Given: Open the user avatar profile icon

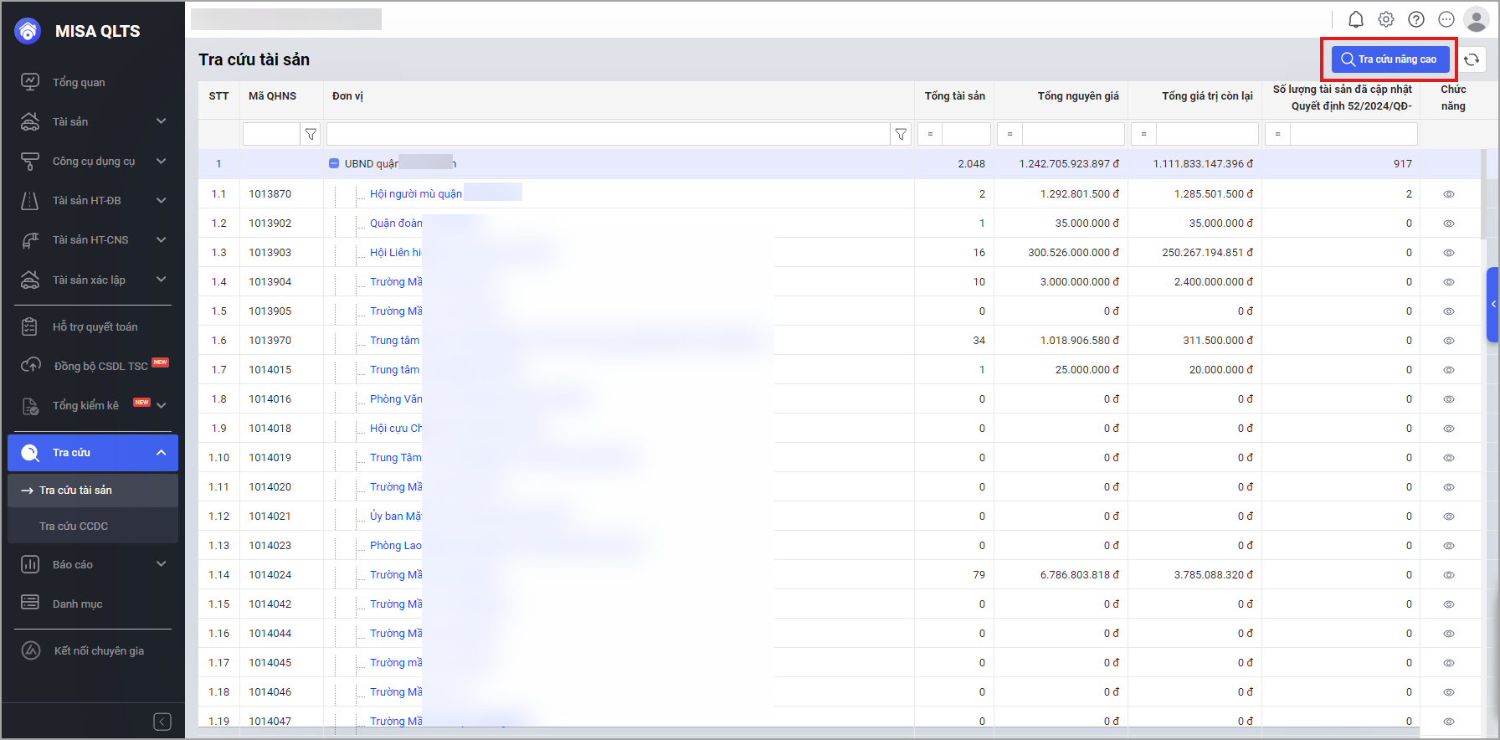Looking at the screenshot, I should tap(1476, 19).
